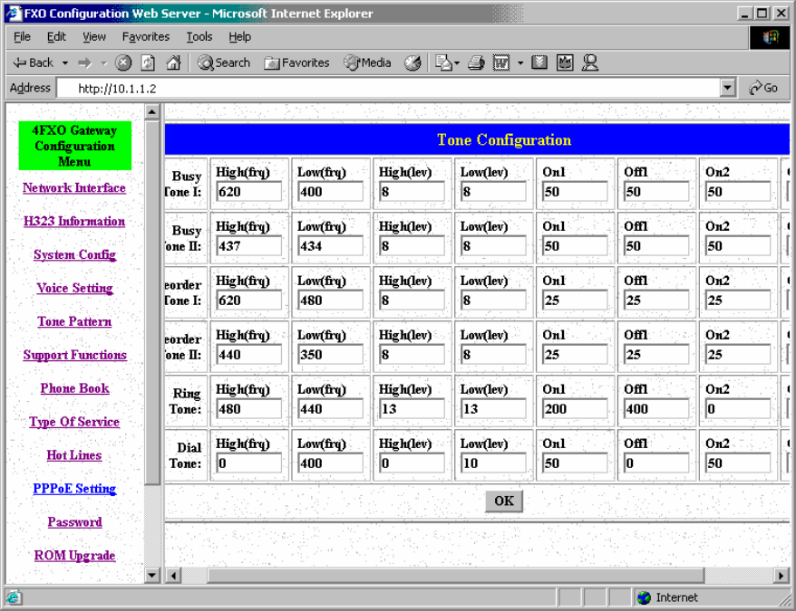Viewport: 796px width, 611px height.
Task: Click the horizontal scrollbar right arrow
Action: coord(781,575)
